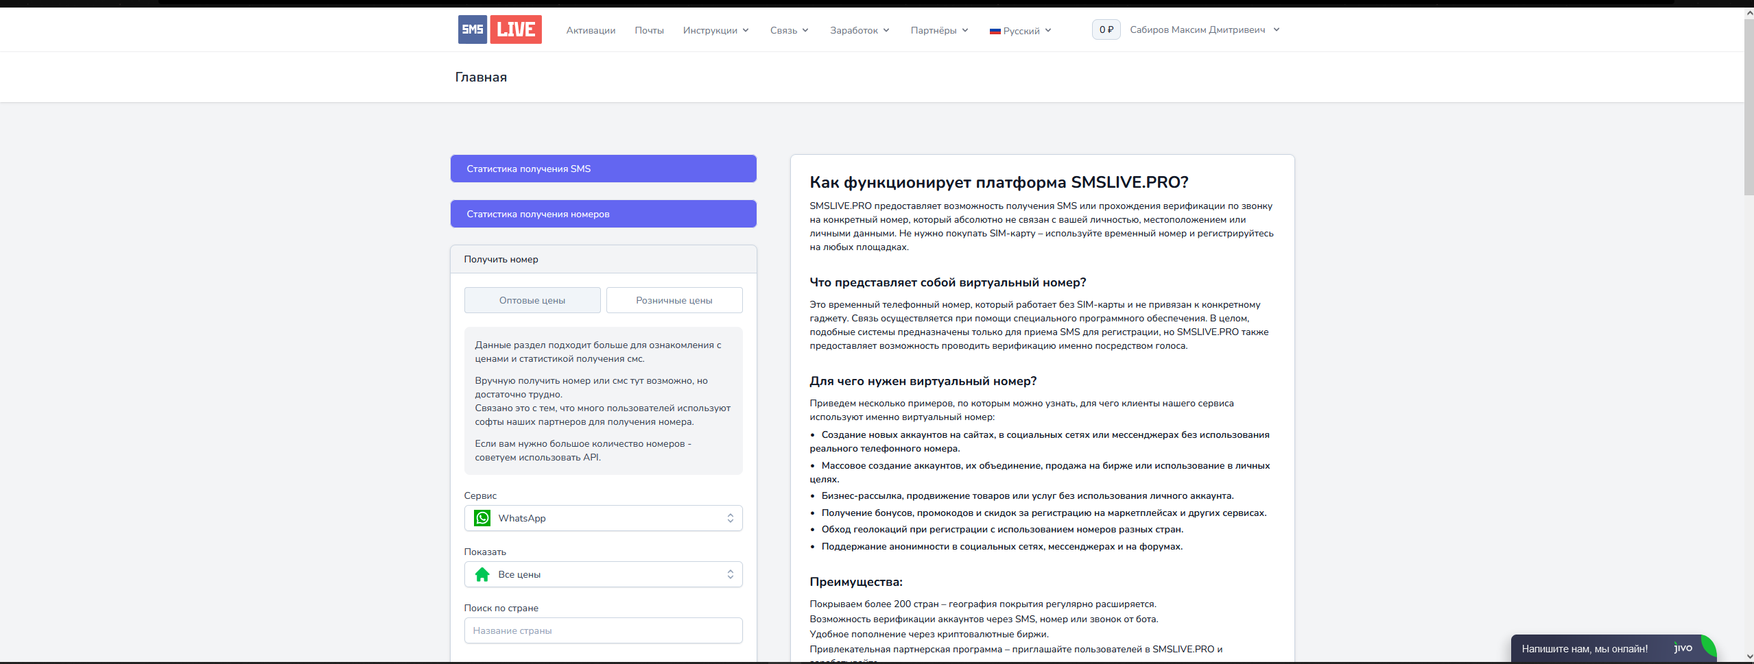The width and height of the screenshot is (1754, 664).
Task: Click the Главная page heading
Action: 481,77
